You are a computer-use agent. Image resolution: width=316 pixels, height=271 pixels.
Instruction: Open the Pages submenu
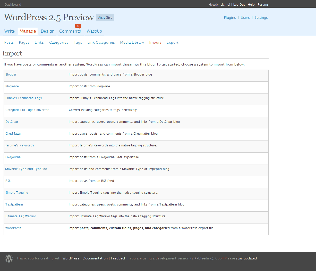point(24,42)
